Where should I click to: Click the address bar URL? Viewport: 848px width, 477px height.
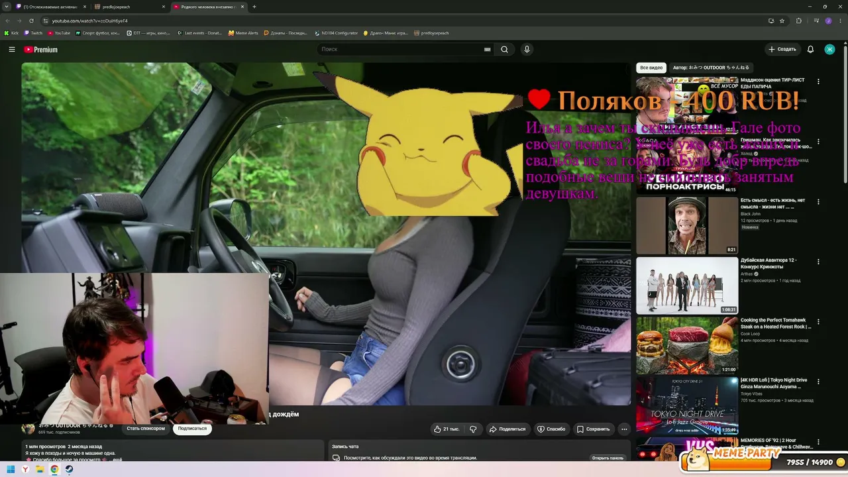(90, 21)
